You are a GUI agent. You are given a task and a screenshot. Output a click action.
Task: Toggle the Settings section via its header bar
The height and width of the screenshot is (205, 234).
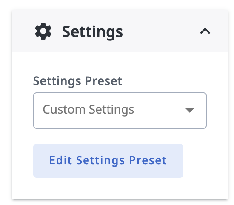point(120,31)
